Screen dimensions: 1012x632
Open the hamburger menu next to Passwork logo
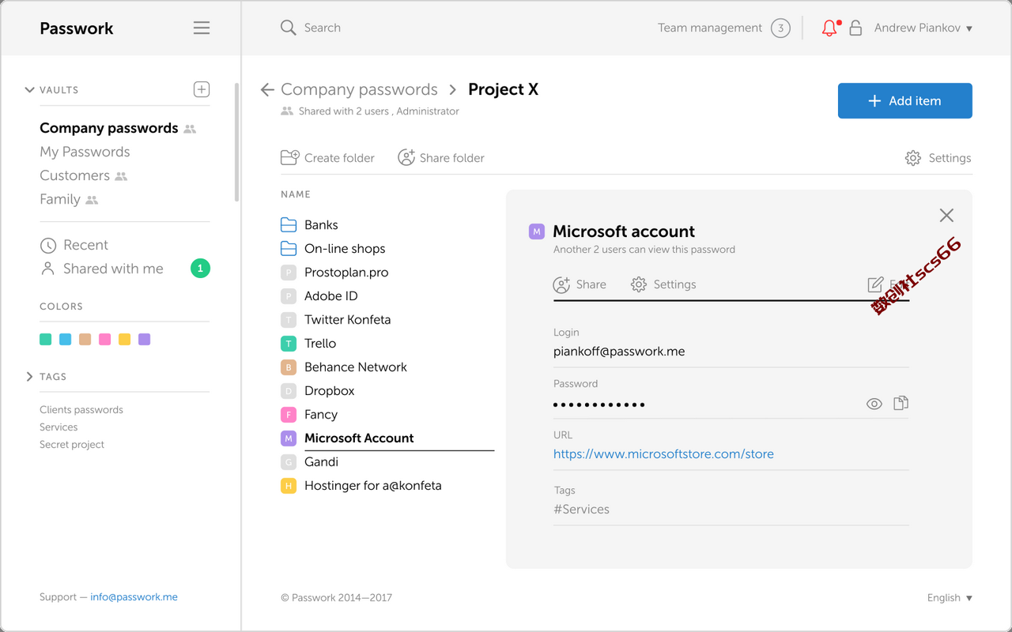tap(202, 28)
